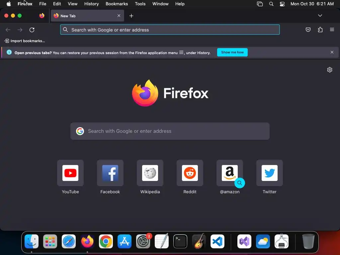The height and width of the screenshot is (255, 340).
Task: Click the Google logo in search box
Action: [x=80, y=131]
